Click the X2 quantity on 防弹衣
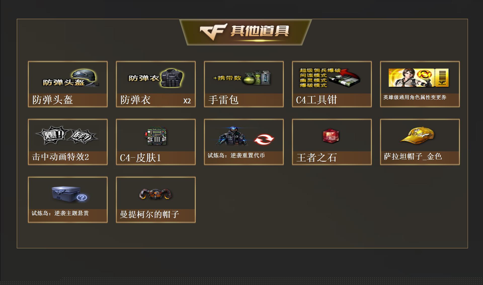The width and height of the screenshot is (483, 285). click(x=187, y=101)
